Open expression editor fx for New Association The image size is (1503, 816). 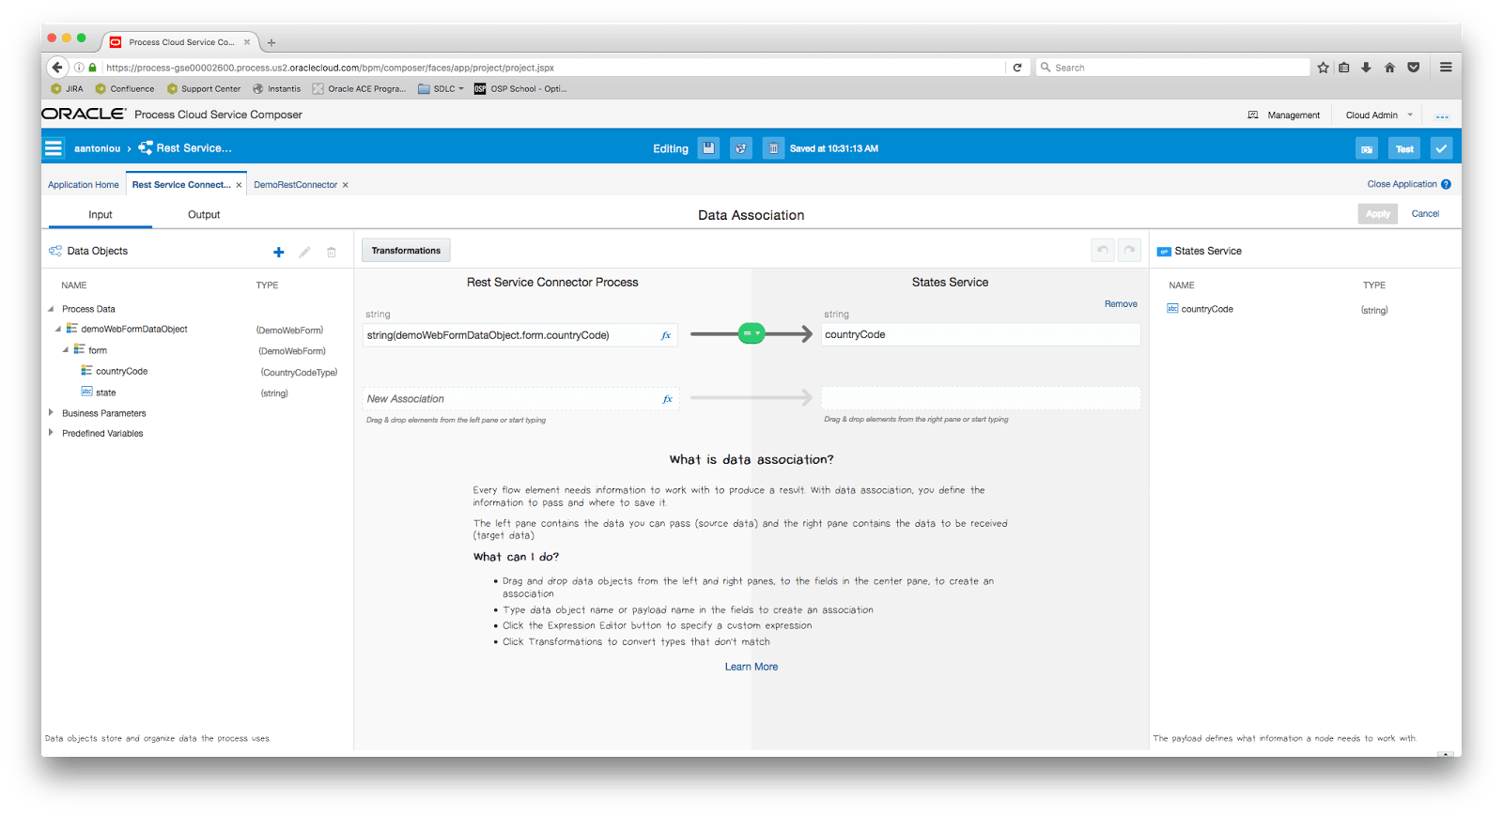(667, 399)
